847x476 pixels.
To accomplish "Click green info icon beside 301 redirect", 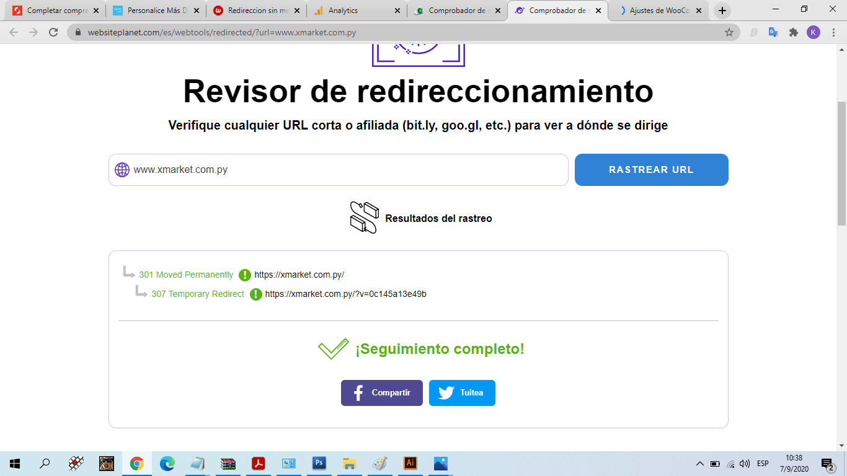I will (x=245, y=275).
